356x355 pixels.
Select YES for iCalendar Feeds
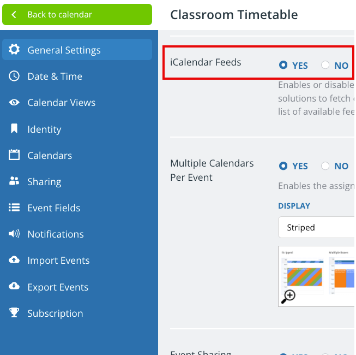283,65
